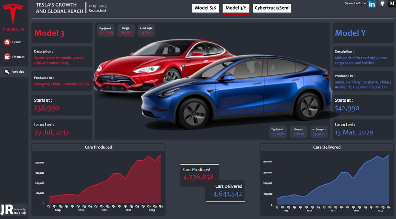Click Designed by Jude Raji credit

tap(20, 211)
